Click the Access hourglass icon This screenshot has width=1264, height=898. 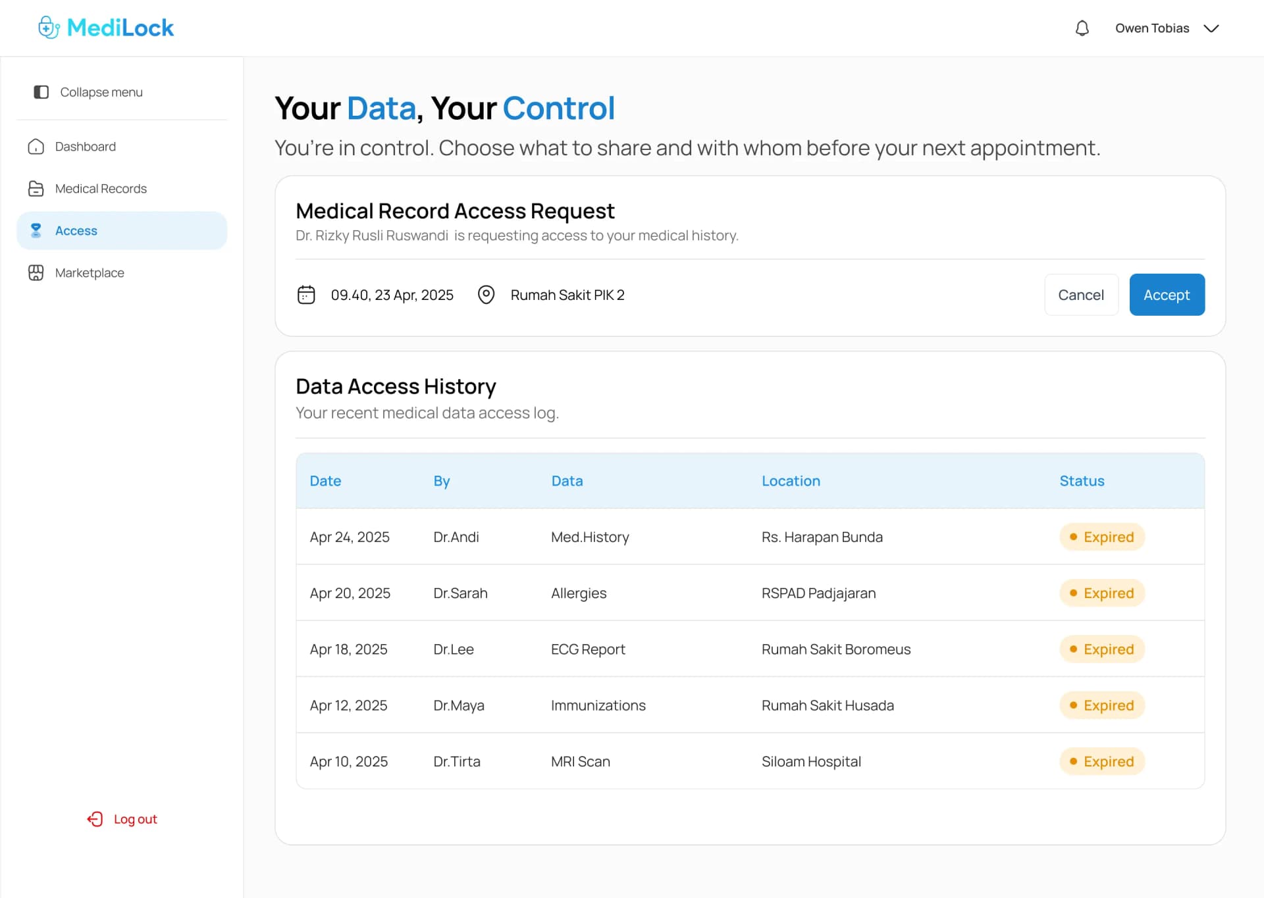[x=36, y=231]
